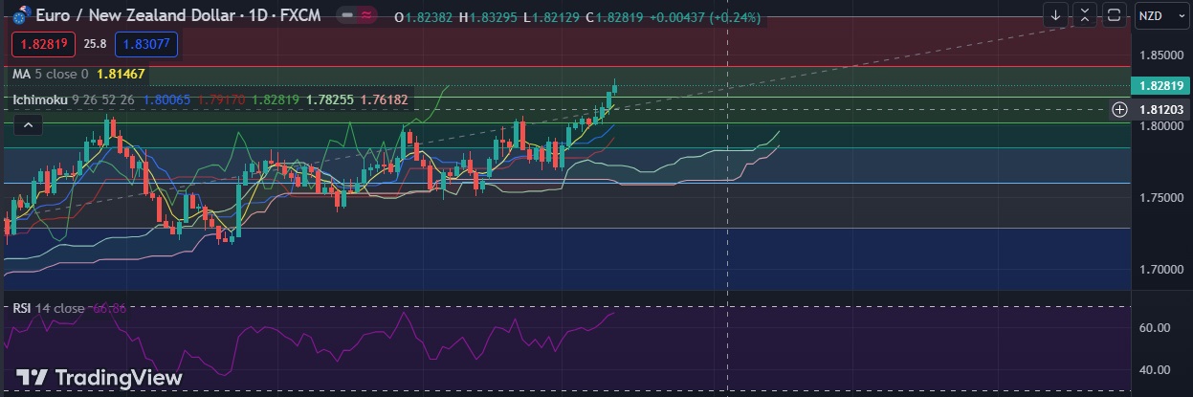
Task: Click the collapse pane arrows icon
Action: click(x=1084, y=15)
